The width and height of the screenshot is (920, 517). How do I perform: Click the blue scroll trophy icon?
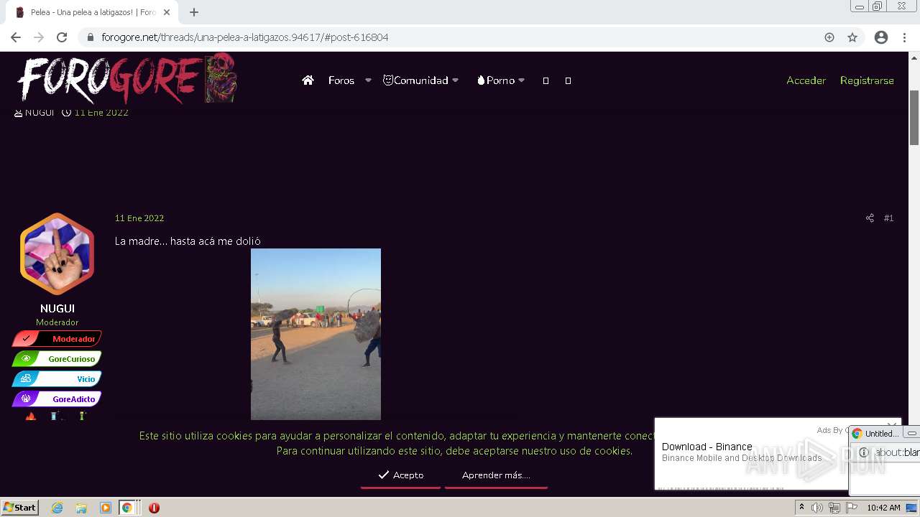click(x=55, y=416)
